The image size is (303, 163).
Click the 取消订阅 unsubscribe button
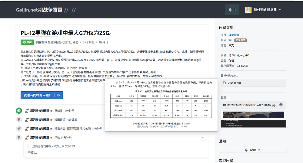click(253, 150)
